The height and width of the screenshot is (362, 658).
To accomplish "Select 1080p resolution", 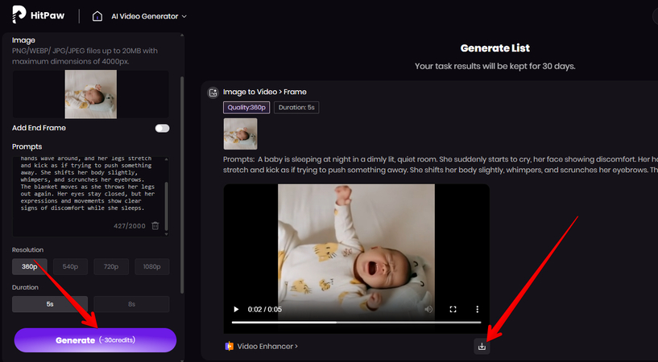I will tap(152, 266).
